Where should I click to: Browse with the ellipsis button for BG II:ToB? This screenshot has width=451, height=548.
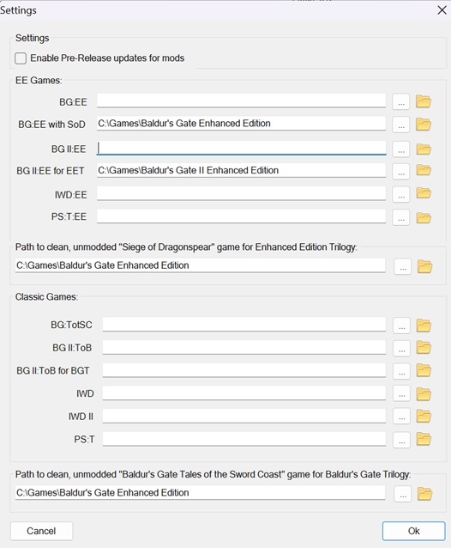point(401,348)
